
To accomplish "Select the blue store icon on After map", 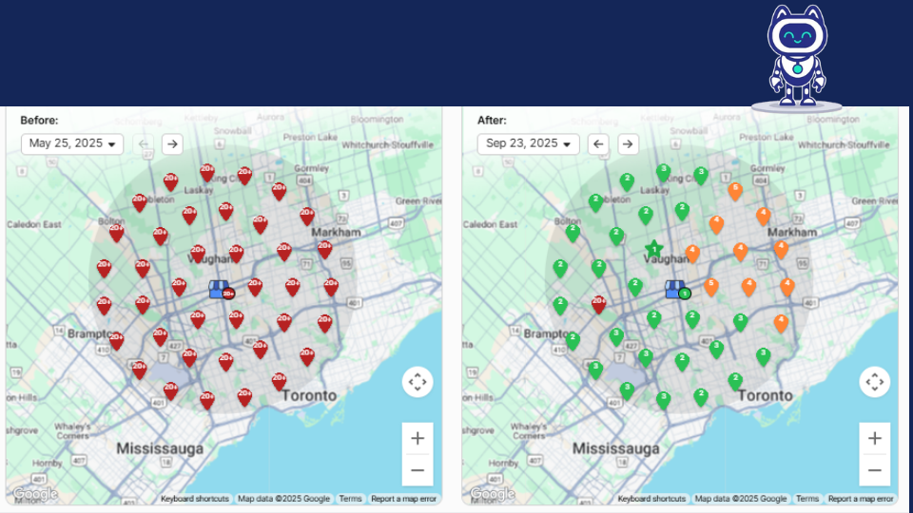I will [674, 289].
